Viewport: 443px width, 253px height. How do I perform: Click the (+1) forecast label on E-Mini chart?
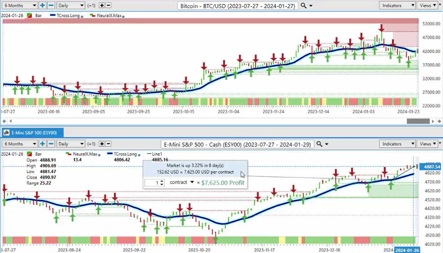[x=91, y=144]
